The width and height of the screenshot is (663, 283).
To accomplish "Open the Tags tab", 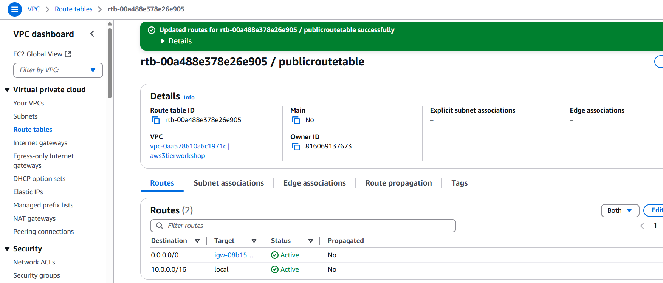I will (459, 183).
